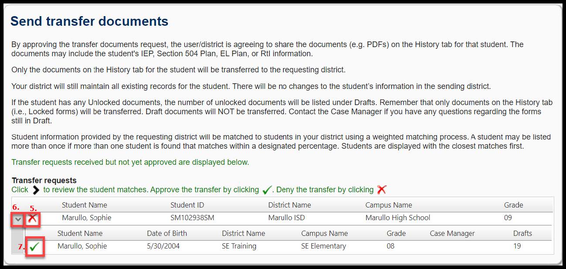The width and height of the screenshot is (566, 269).
Task: Select the birth date 5/30/2004
Action: [163, 246]
